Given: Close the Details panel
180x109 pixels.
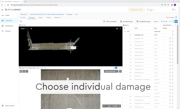Looking at the screenshot, I should (175, 25).
